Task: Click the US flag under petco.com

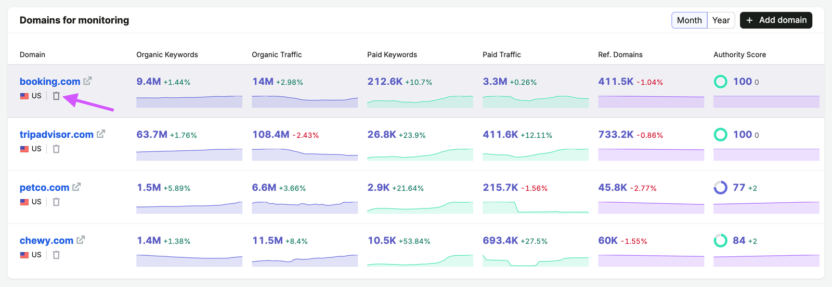Action: coord(24,202)
